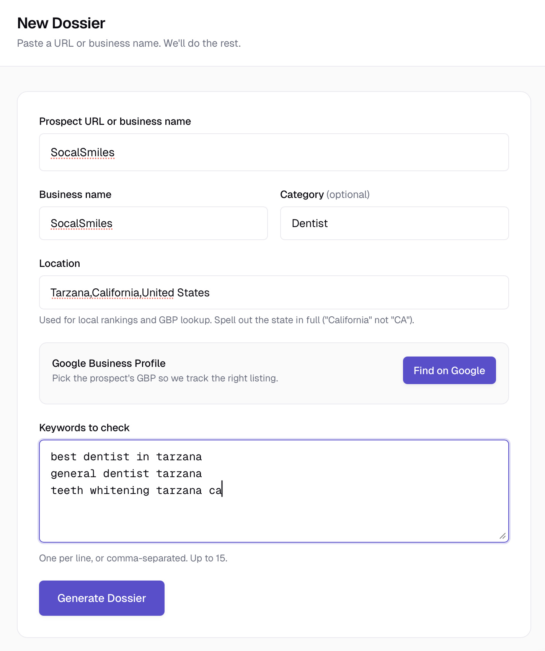
Task: Click the "Category (optional)" label
Action: click(325, 195)
